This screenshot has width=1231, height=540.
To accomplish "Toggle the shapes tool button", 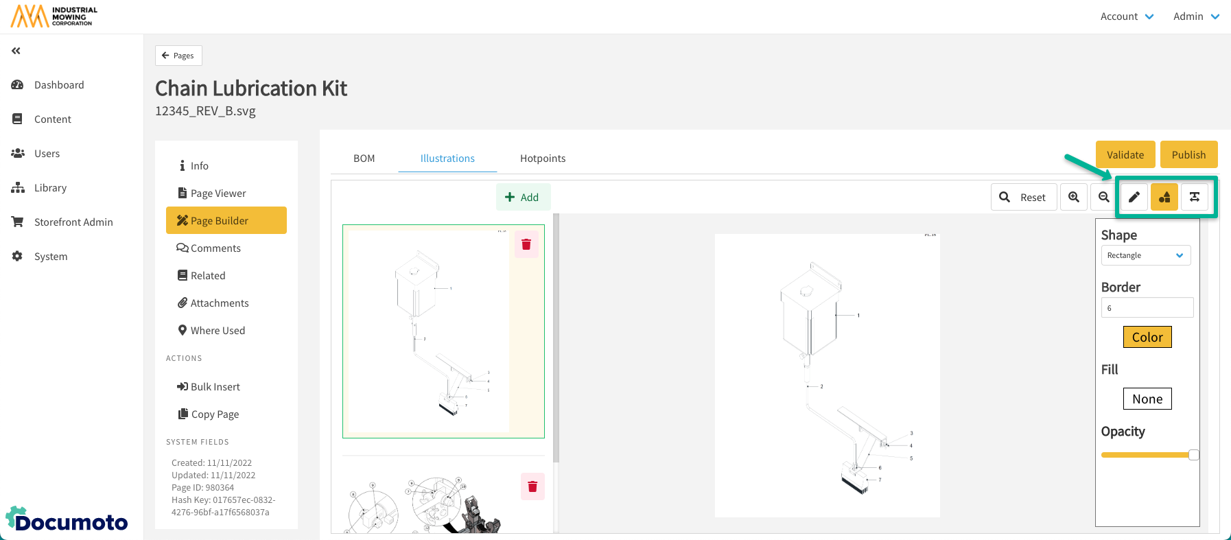I will point(1164,198).
